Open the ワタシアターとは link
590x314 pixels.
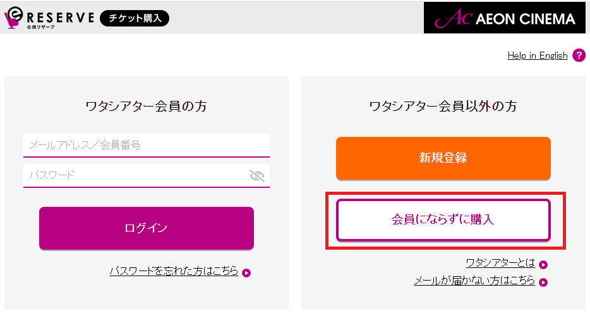(500, 262)
